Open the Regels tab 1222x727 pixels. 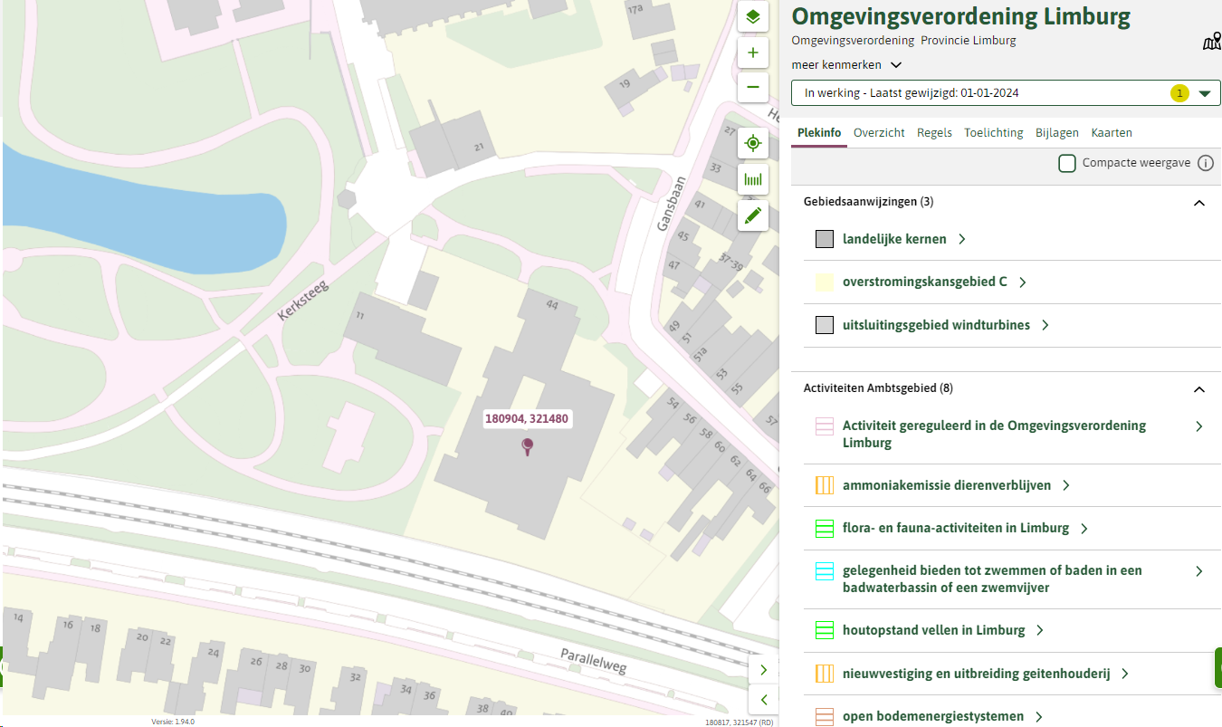934,133
